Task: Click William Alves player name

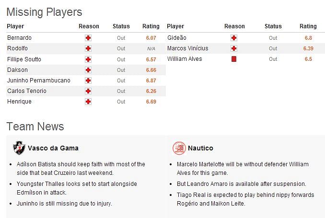Action: click(185, 59)
